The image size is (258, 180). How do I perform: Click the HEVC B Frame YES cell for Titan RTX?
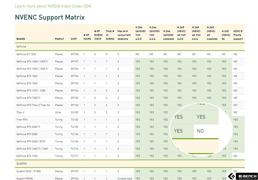coord(236,120)
